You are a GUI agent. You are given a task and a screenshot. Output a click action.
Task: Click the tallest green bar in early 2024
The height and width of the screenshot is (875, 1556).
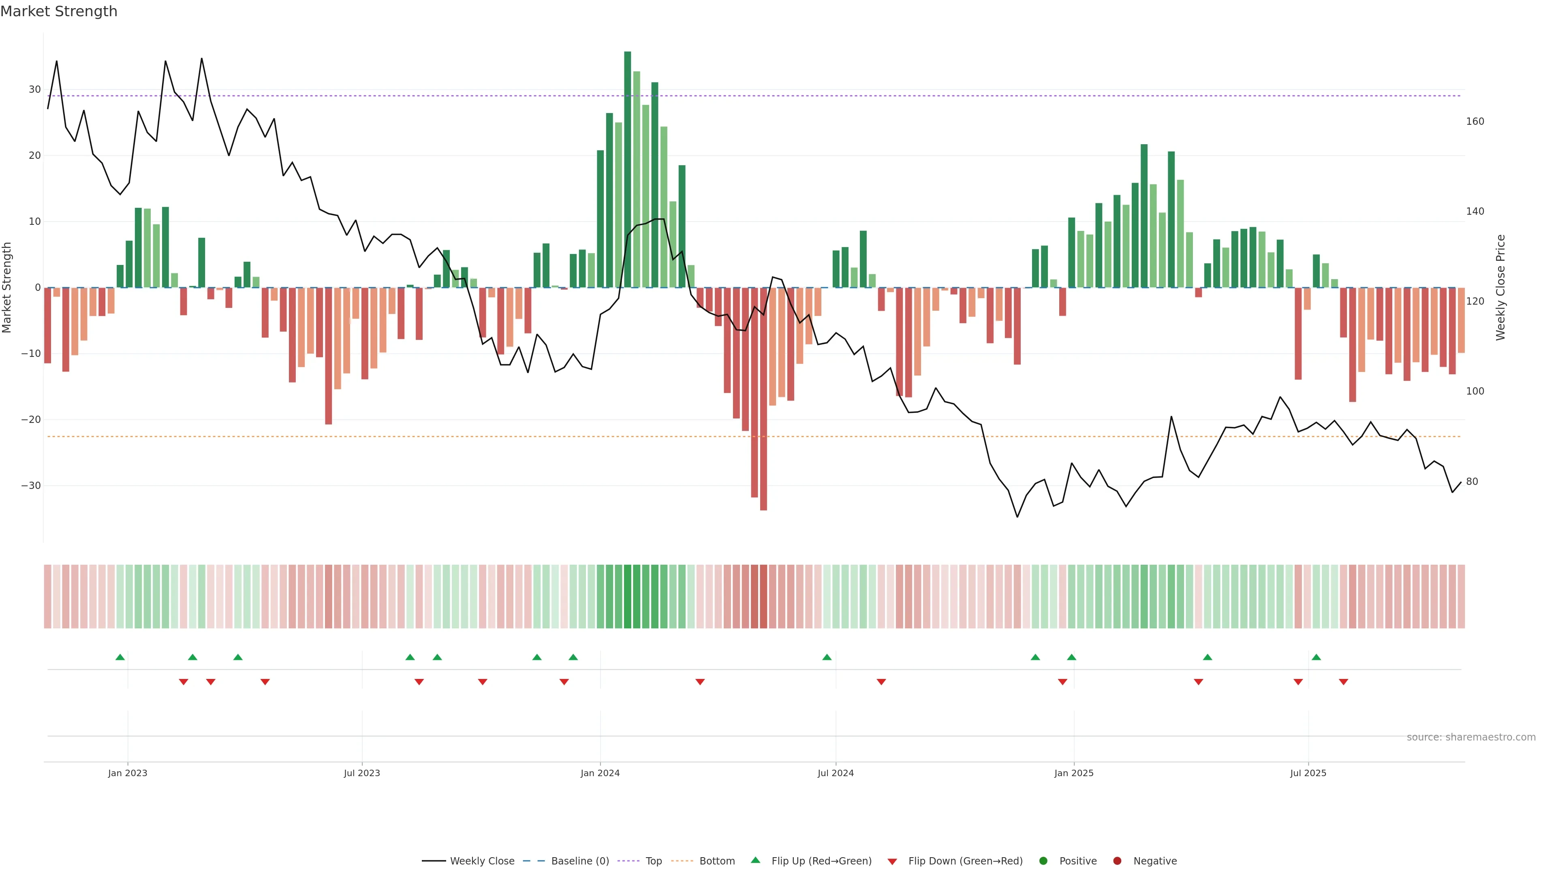click(x=628, y=169)
